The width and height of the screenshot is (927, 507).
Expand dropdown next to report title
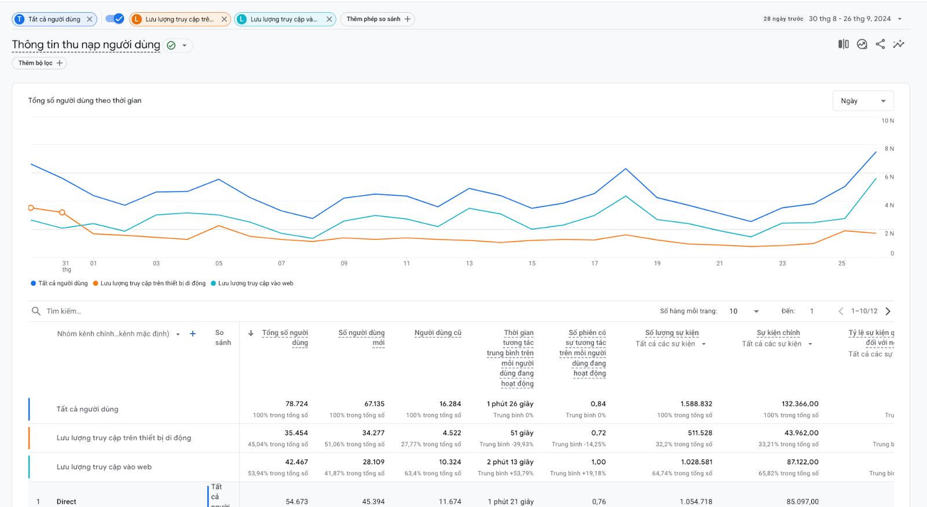tap(185, 45)
